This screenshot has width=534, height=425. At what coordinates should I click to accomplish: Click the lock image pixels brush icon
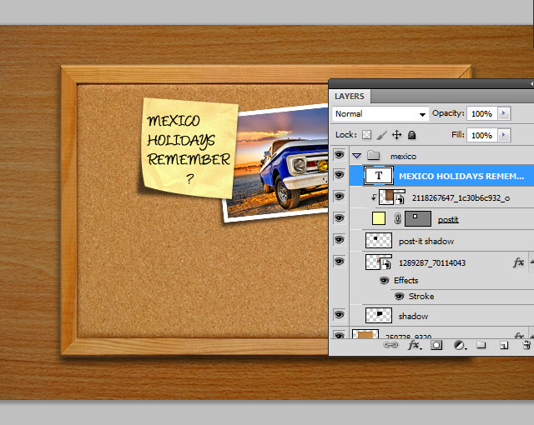(381, 135)
